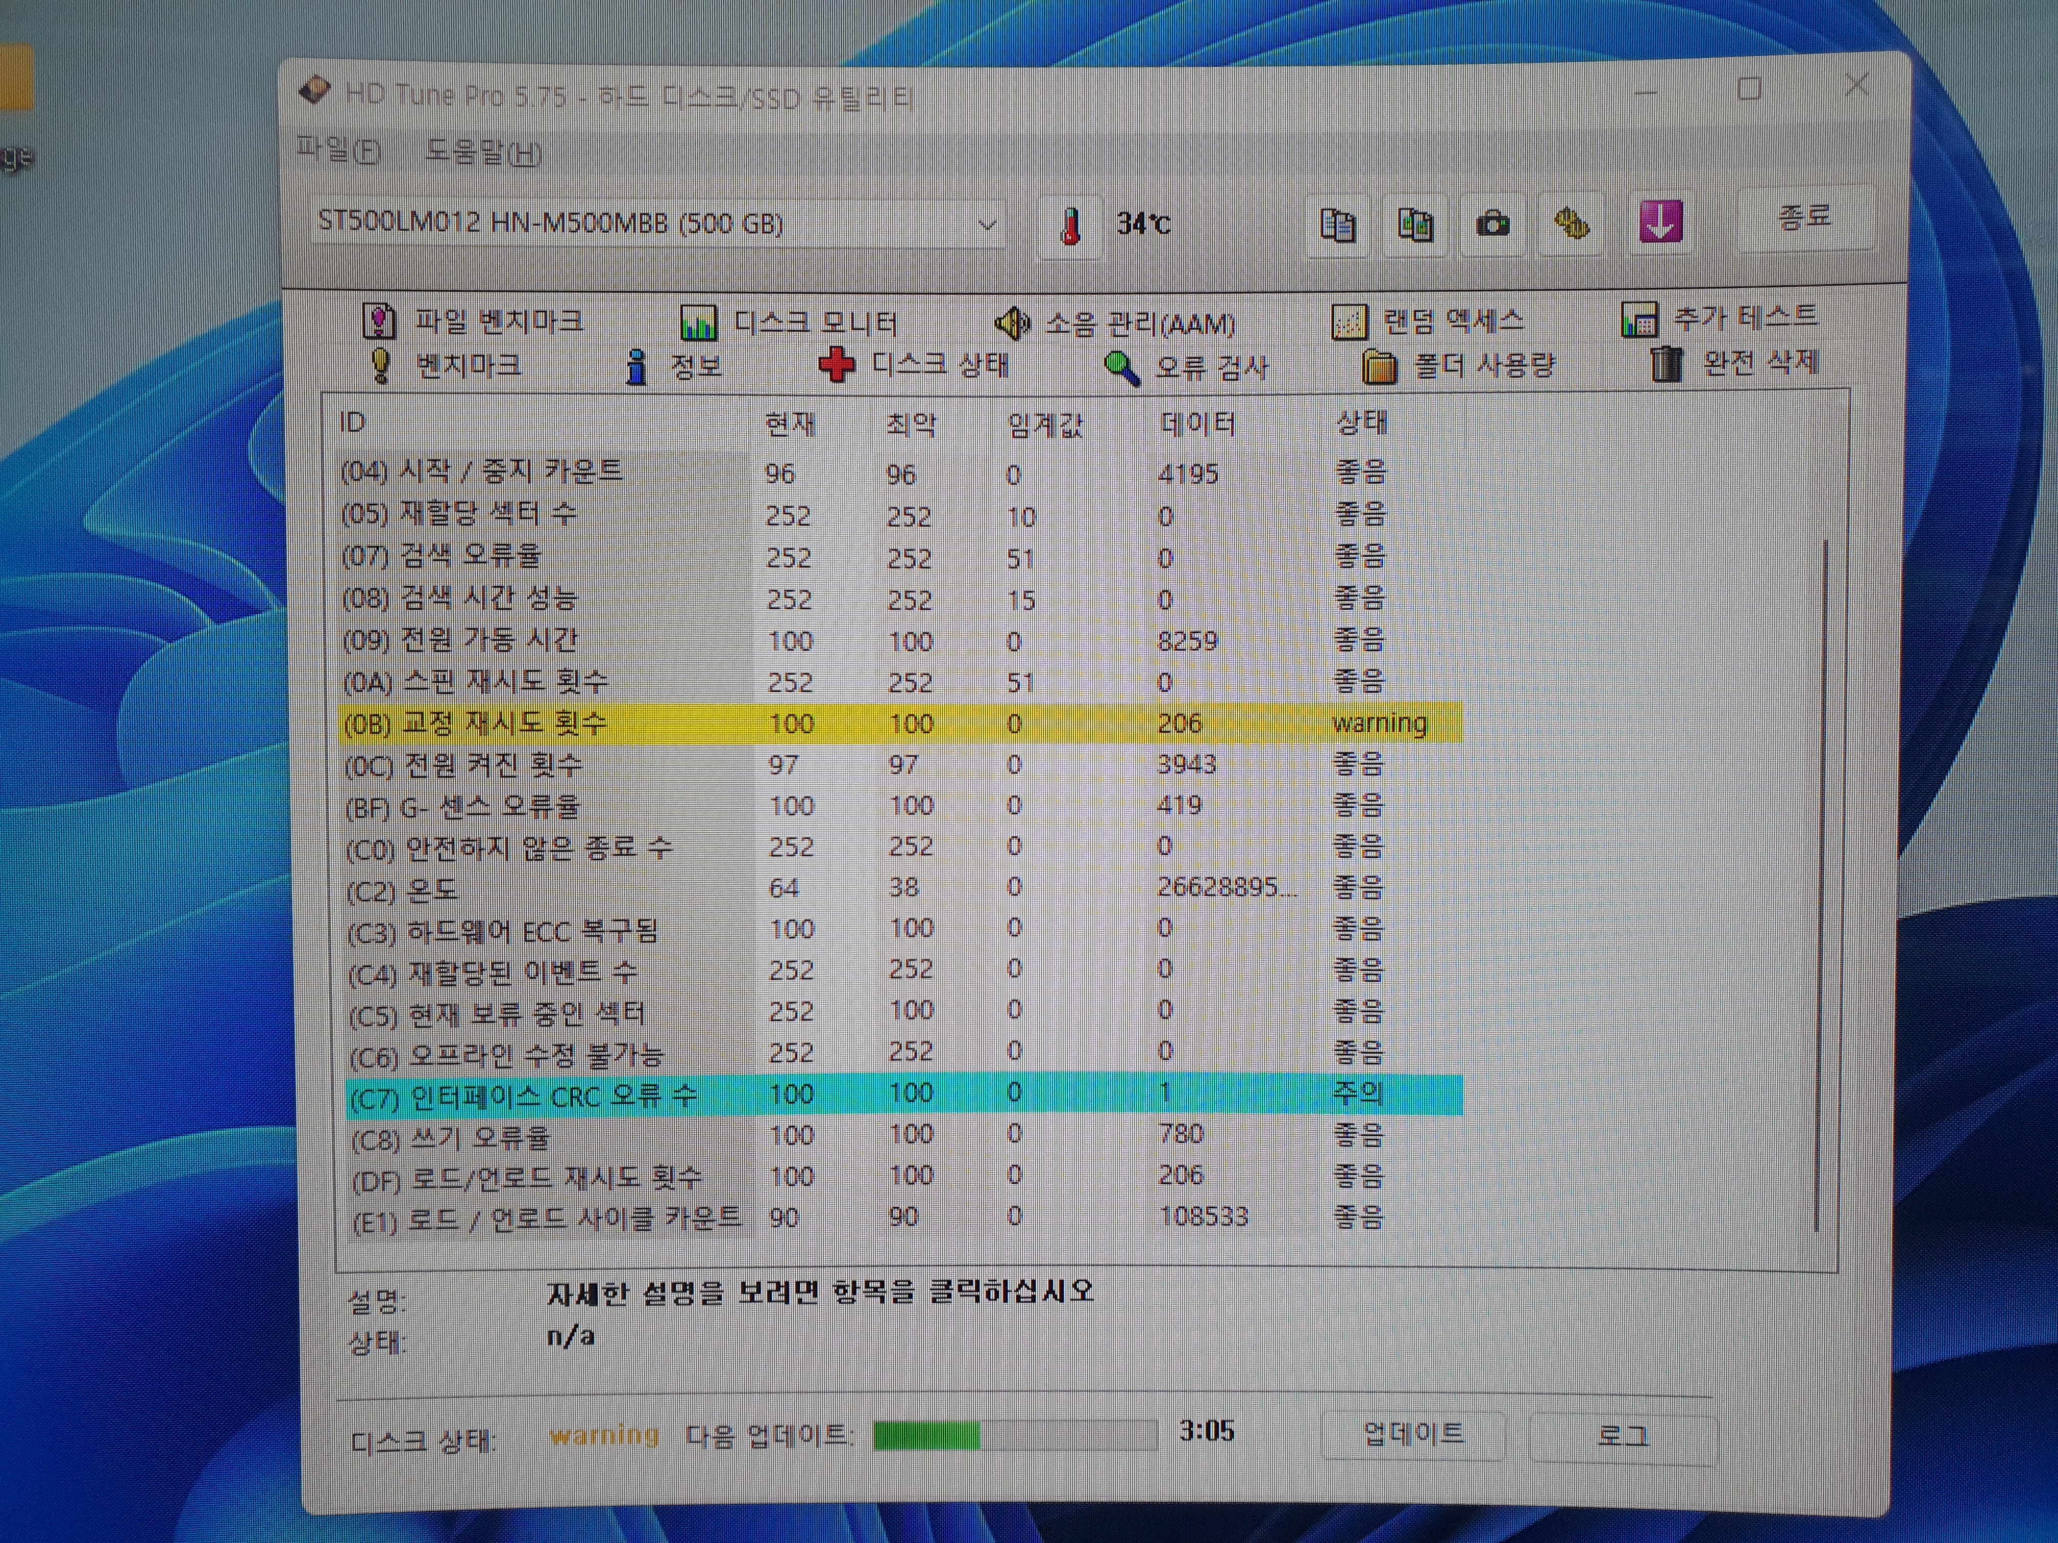Click the red cross 디스크 상태 icon

[x=837, y=365]
